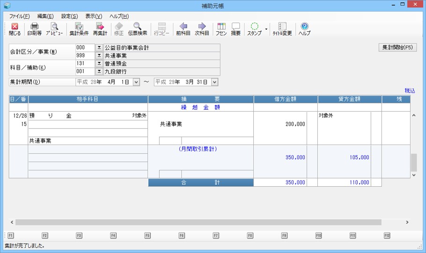This screenshot has width=426, height=253.
Task: Expand the スタンプ stamp dropdown arrow
Action: tap(266, 29)
